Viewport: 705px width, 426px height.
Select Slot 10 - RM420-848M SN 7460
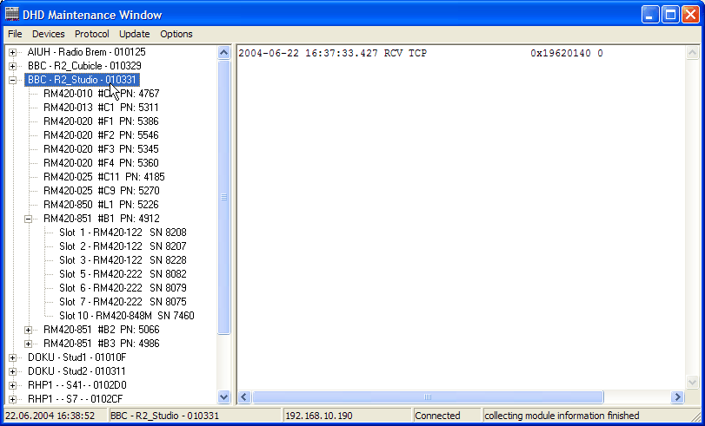[x=126, y=316]
